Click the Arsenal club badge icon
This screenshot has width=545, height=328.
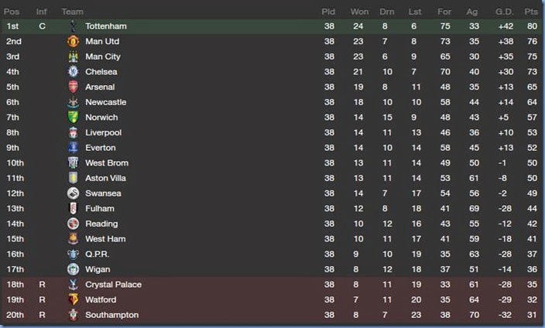[x=74, y=87]
